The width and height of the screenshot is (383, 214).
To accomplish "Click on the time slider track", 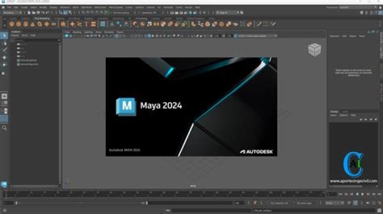I will pos(164,194).
